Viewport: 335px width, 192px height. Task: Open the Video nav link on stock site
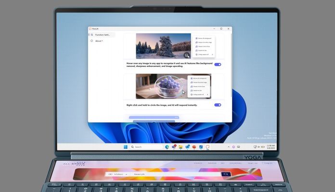198,163
